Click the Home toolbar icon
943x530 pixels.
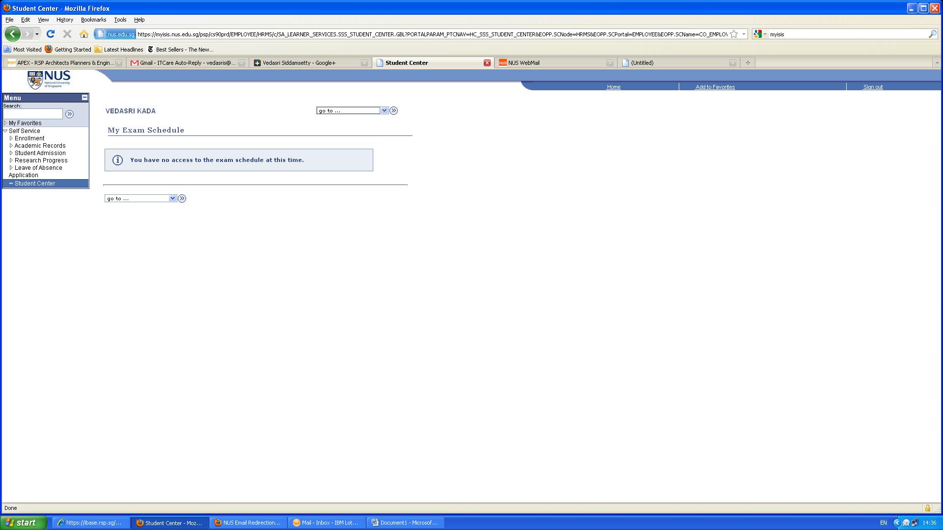point(84,34)
